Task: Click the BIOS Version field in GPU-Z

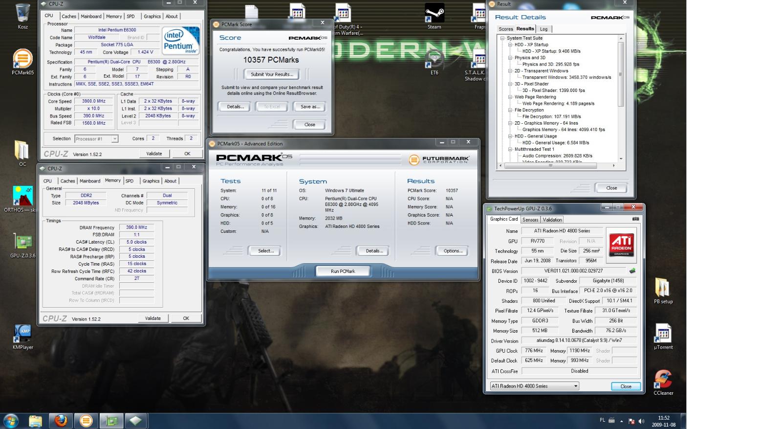Action: click(x=573, y=271)
